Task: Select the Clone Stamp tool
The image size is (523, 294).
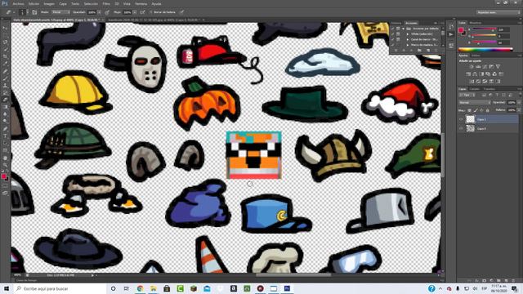Action: point(5,85)
